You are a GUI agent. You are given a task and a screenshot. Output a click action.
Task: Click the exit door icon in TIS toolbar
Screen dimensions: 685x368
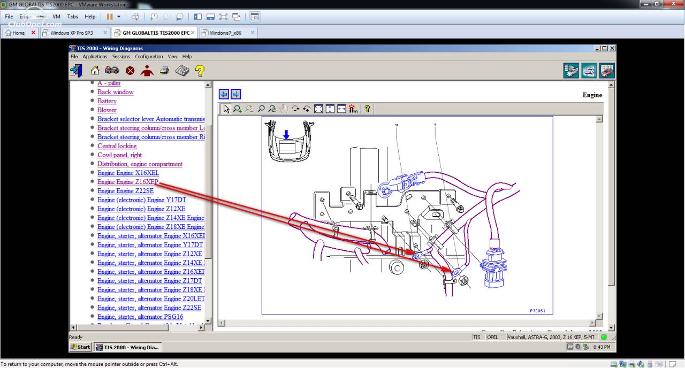[x=76, y=70]
